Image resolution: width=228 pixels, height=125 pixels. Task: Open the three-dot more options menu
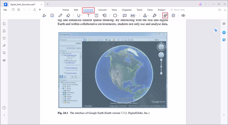[205, 4]
